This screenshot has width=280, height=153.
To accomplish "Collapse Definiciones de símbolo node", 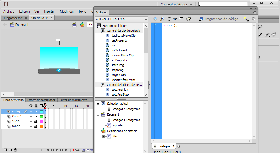I will [98, 131].
